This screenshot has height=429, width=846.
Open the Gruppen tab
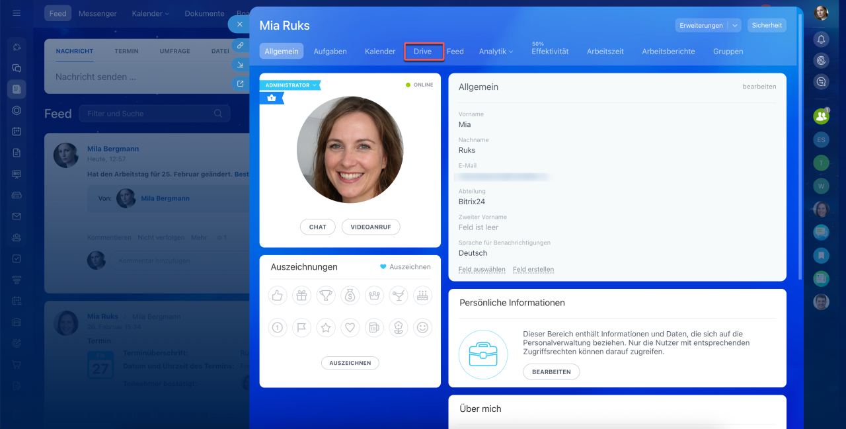click(x=728, y=51)
